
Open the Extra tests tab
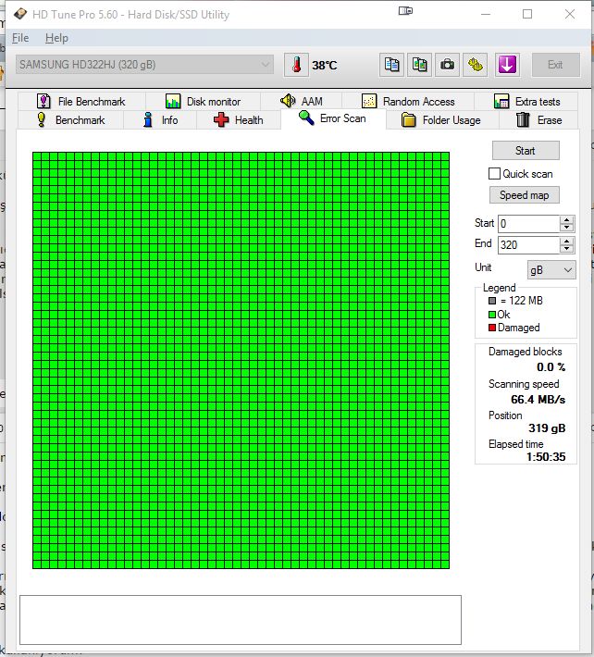coord(526,102)
